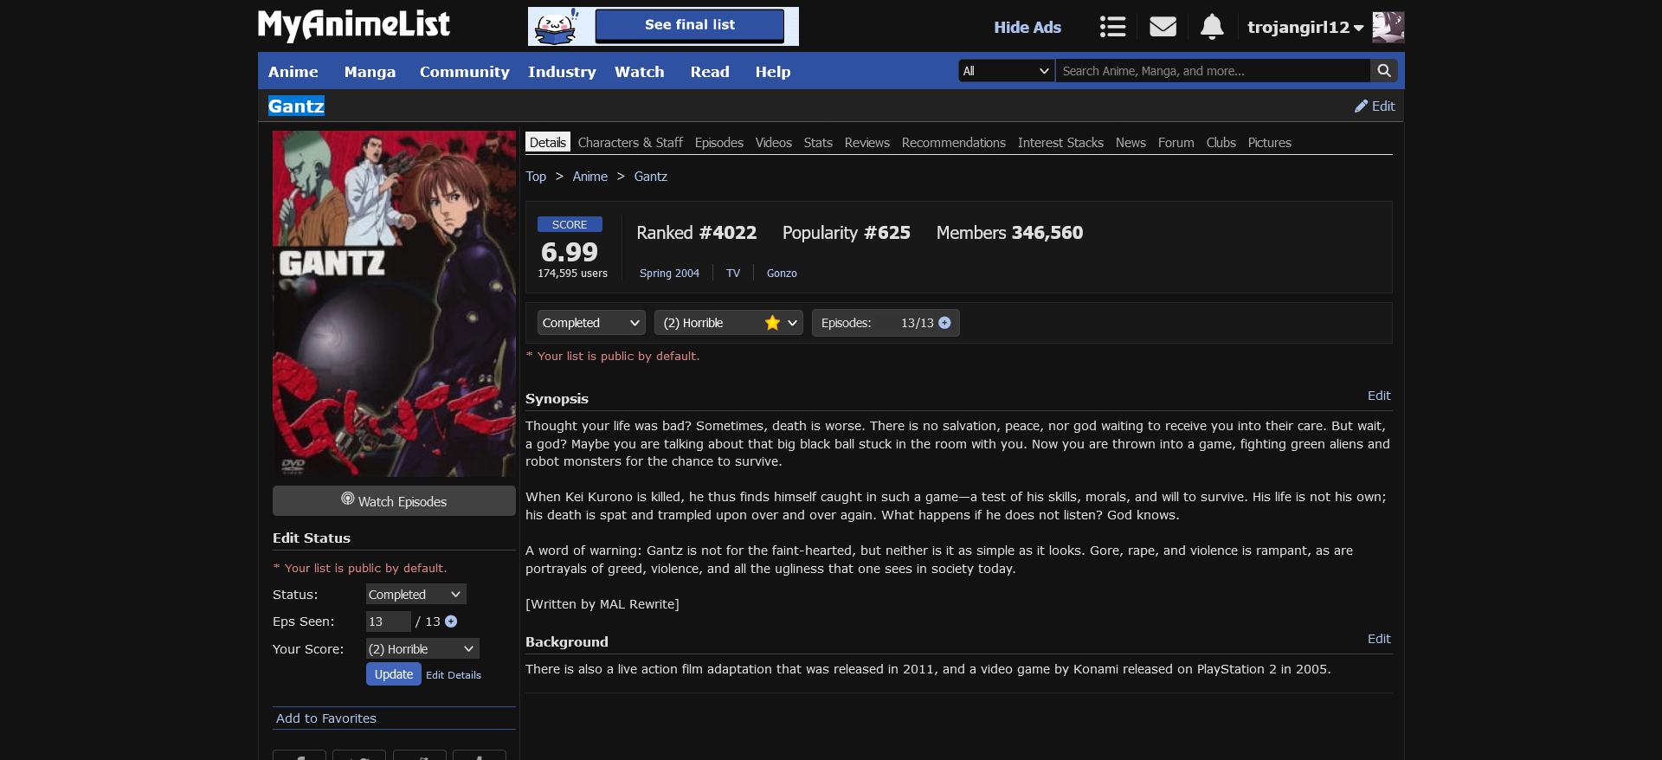Open the messages envelope icon
The width and height of the screenshot is (1662, 760).
click(1163, 27)
